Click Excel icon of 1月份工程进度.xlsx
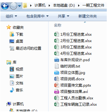The height and width of the screenshot is (112, 107). pyautogui.click(x=57, y=34)
